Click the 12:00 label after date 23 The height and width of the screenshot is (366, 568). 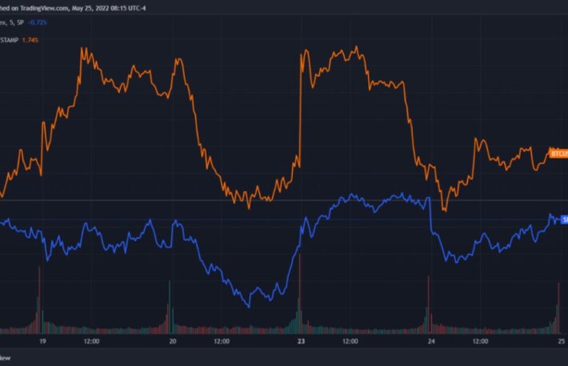350,341
